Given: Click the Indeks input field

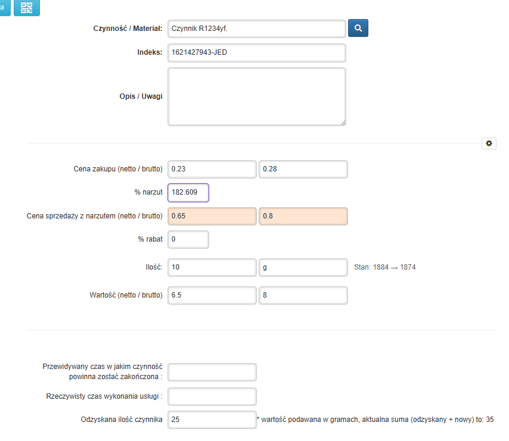Looking at the screenshot, I should [x=256, y=52].
